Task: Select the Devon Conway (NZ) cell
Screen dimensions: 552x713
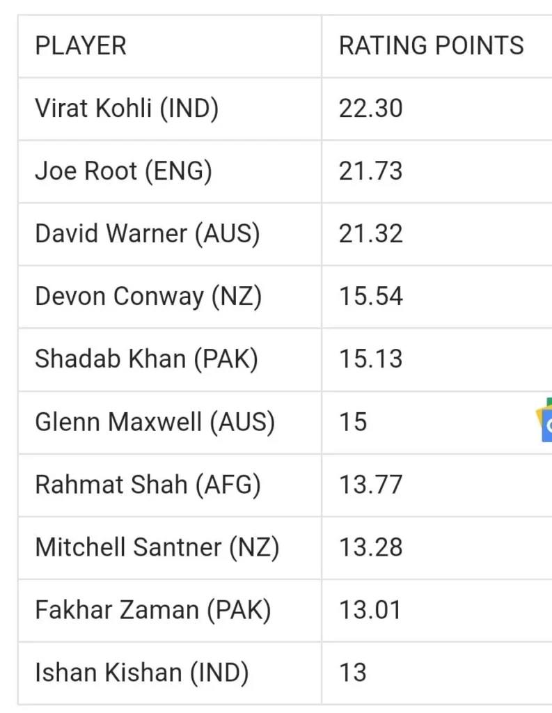Action: tap(148, 297)
